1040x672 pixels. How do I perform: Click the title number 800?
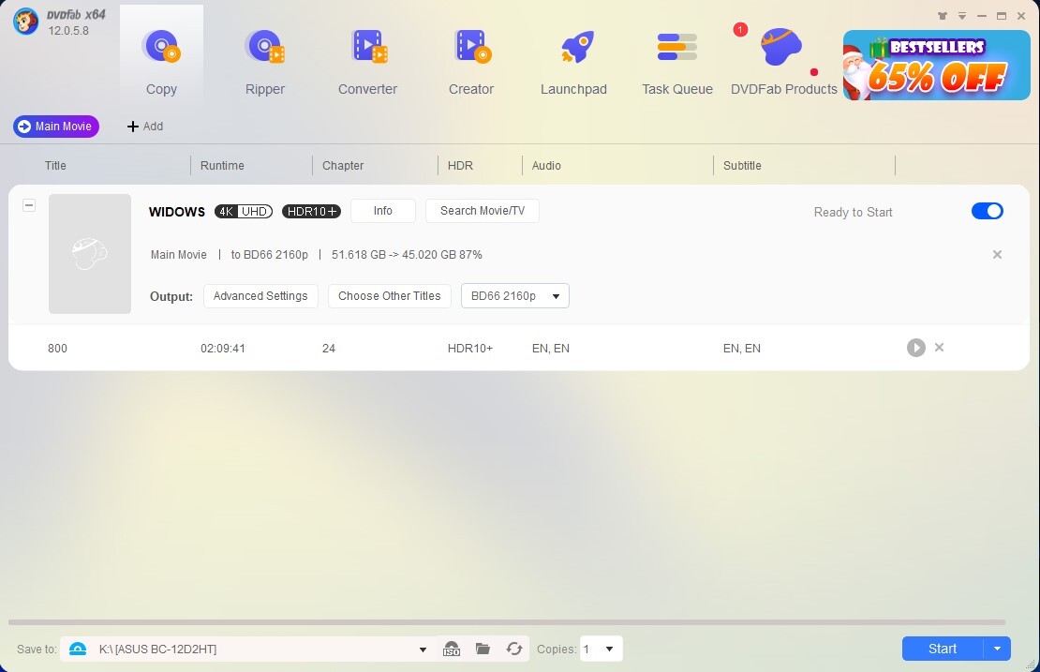tap(58, 349)
